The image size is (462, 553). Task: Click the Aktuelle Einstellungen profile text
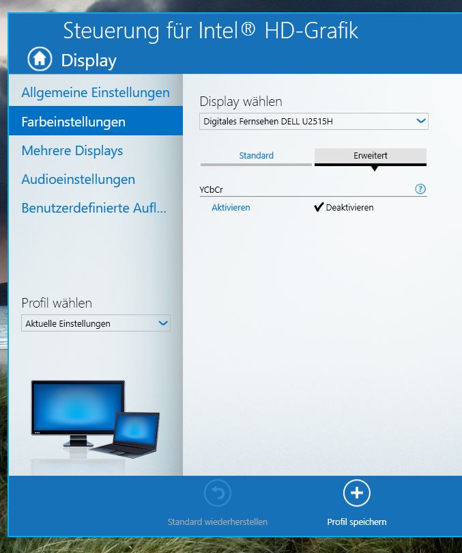(x=68, y=323)
